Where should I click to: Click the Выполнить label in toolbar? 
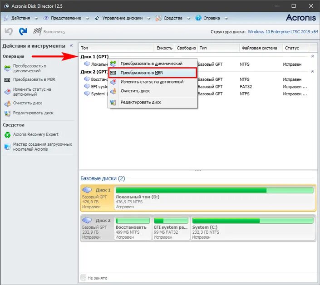54,32
